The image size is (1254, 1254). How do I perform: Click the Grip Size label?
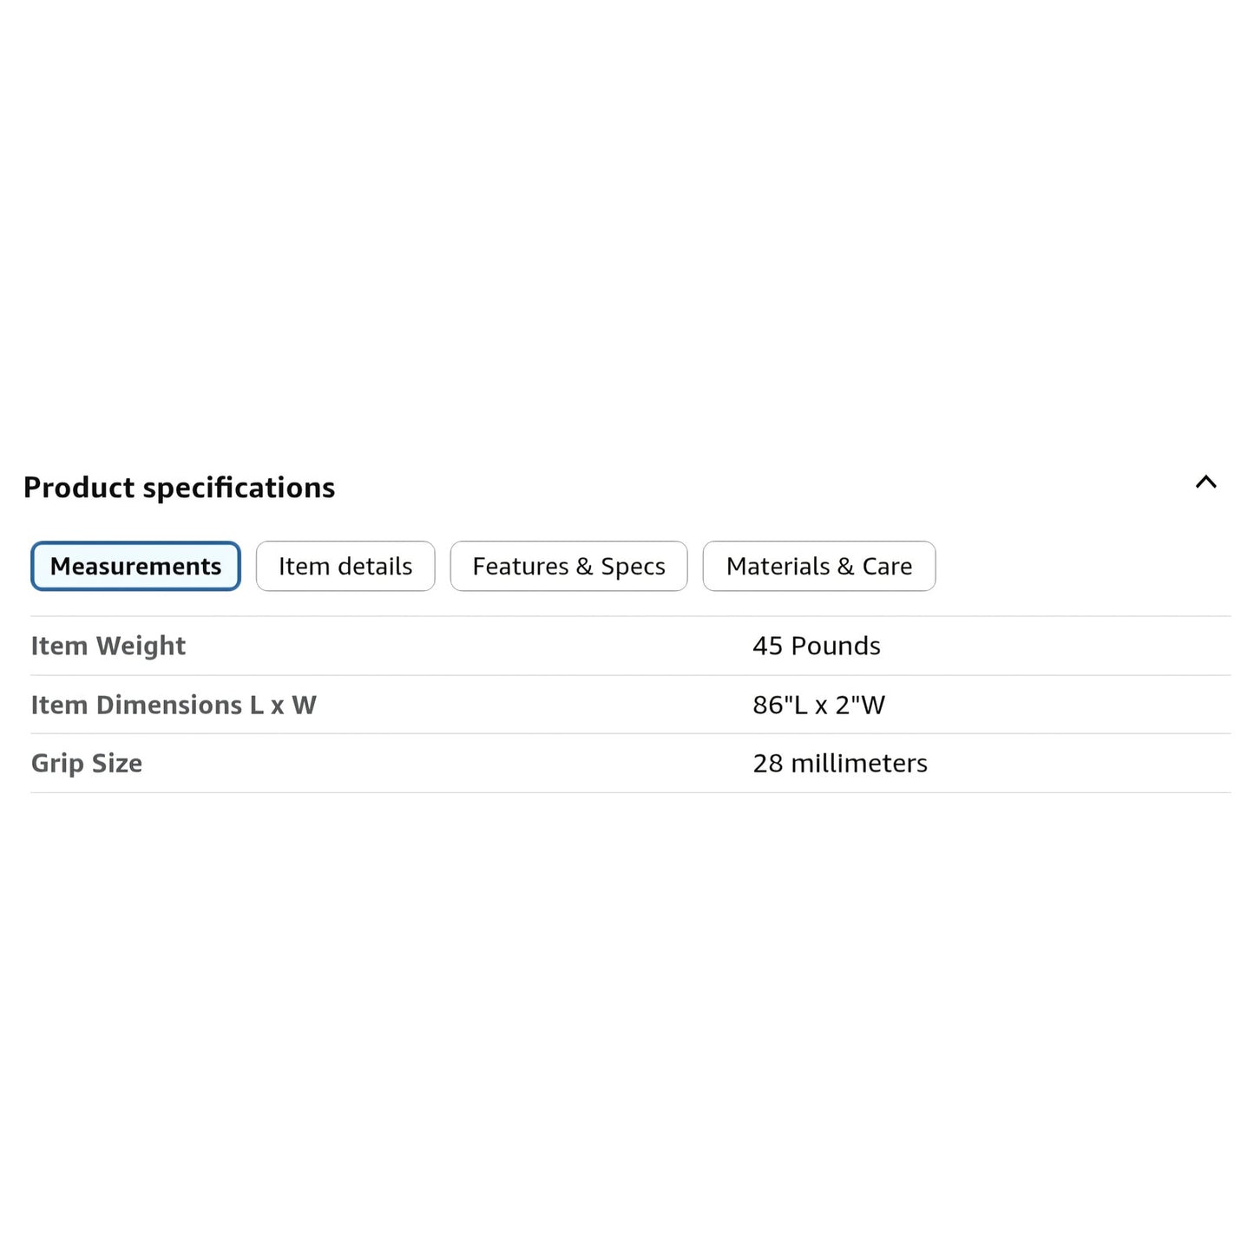coord(87,764)
